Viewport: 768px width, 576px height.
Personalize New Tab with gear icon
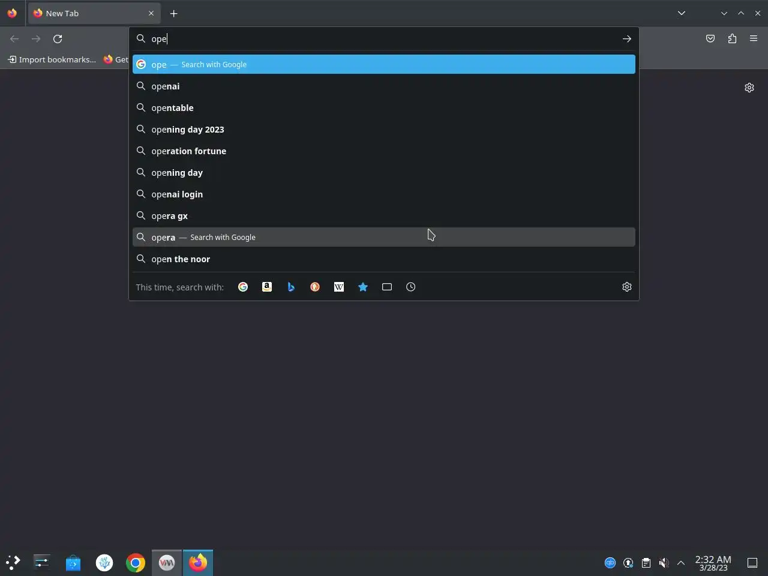(x=749, y=88)
